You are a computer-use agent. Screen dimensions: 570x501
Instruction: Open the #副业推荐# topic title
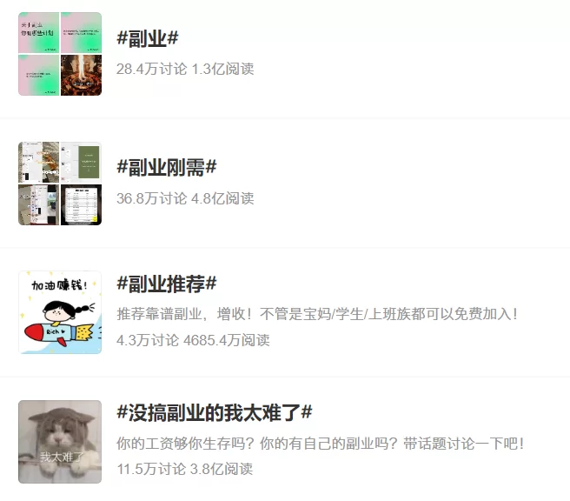(167, 284)
